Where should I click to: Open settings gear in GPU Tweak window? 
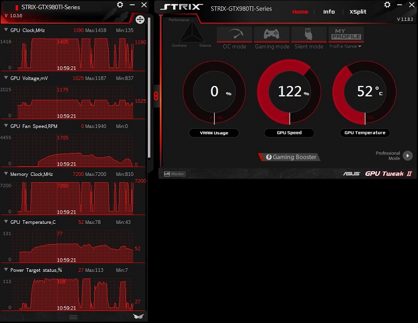pyautogui.click(x=387, y=5)
